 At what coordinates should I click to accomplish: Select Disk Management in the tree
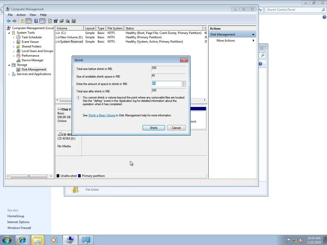tap(34, 69)
